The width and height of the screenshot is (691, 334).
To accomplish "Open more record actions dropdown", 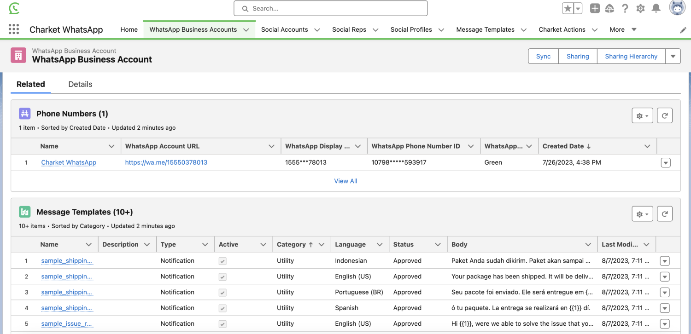I will click(673, 56).
